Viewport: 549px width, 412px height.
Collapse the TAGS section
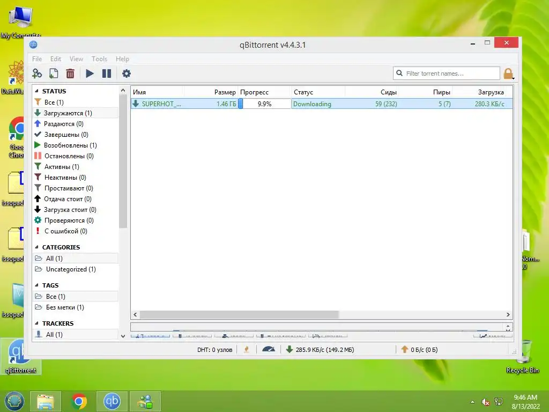tap(37, 285)
